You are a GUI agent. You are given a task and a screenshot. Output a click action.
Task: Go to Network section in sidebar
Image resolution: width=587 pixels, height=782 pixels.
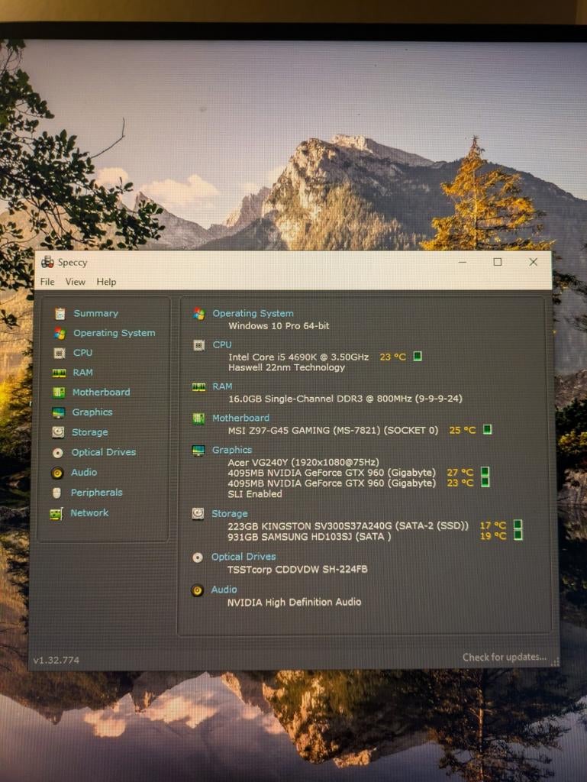89,512
